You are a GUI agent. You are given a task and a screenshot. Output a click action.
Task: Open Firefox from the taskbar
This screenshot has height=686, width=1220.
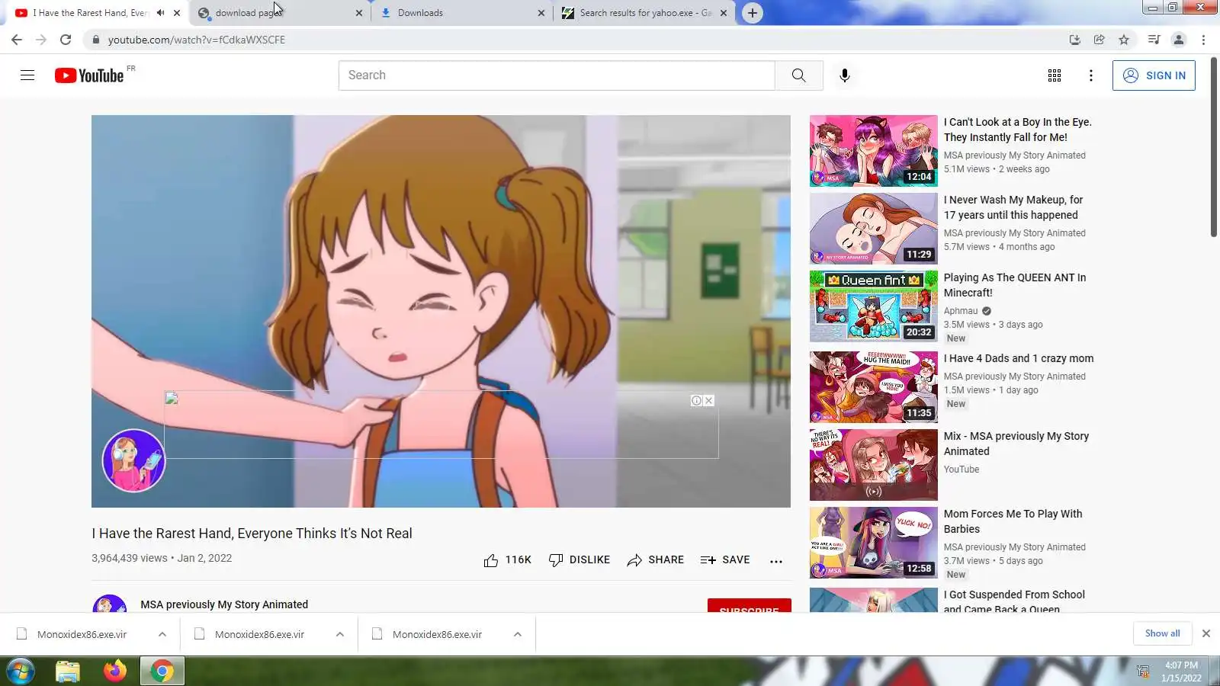tap(115, 672)
